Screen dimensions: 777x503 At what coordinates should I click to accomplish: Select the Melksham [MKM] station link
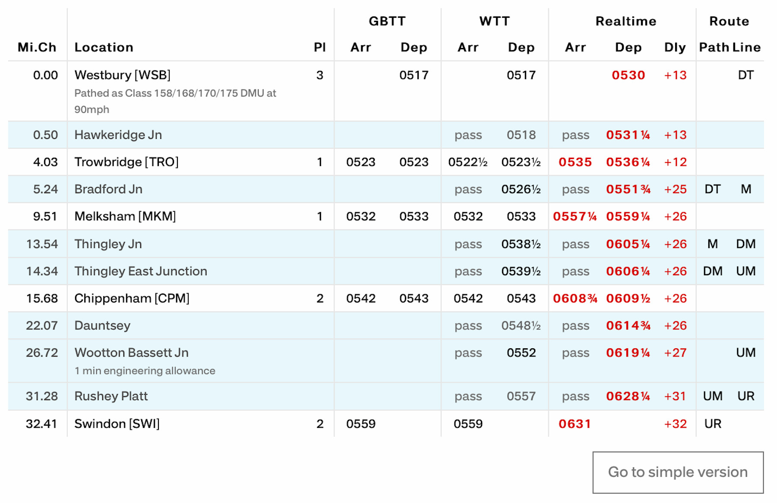[125, 216]
